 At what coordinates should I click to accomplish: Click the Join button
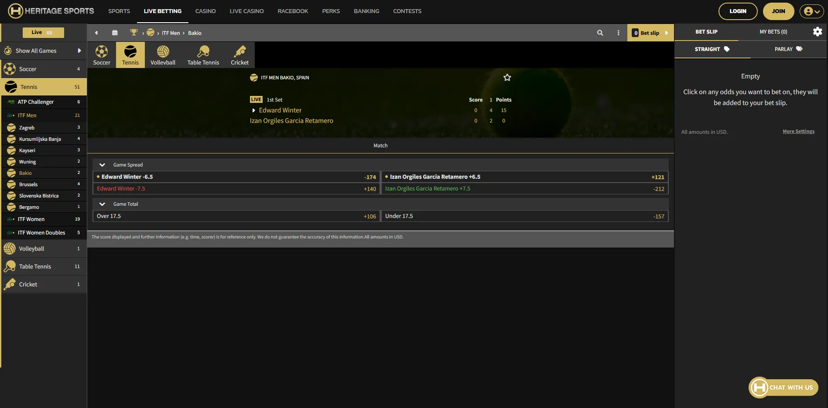(x=778, y=11)
